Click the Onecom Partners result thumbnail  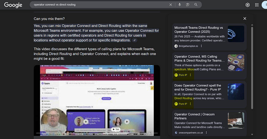236,120
